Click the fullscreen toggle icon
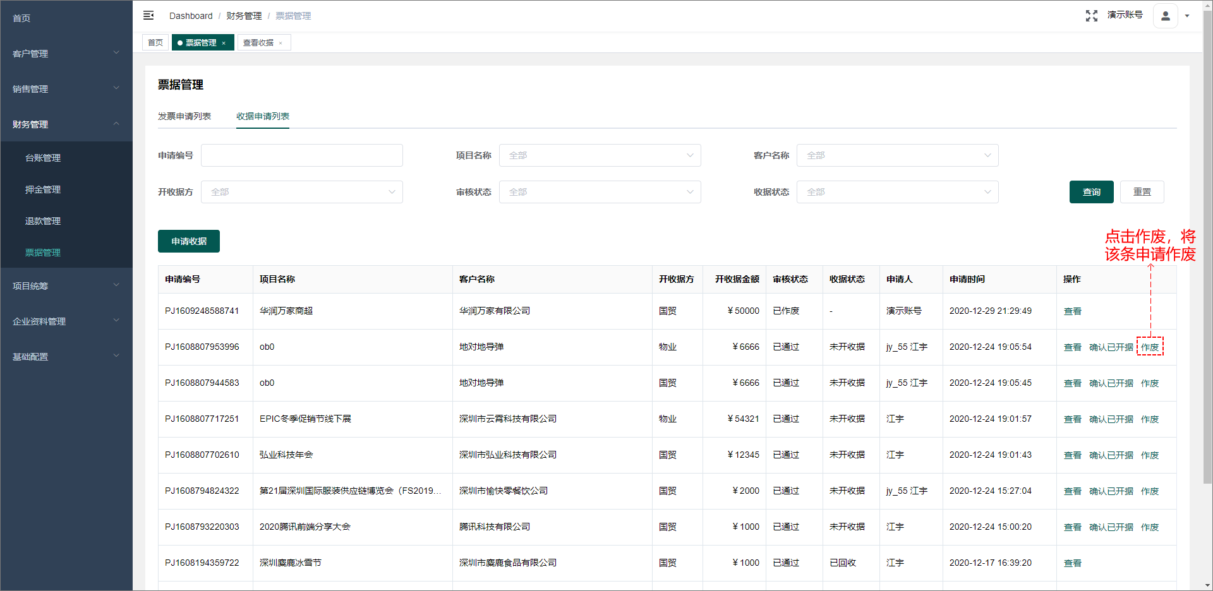 coord(1092,16)
